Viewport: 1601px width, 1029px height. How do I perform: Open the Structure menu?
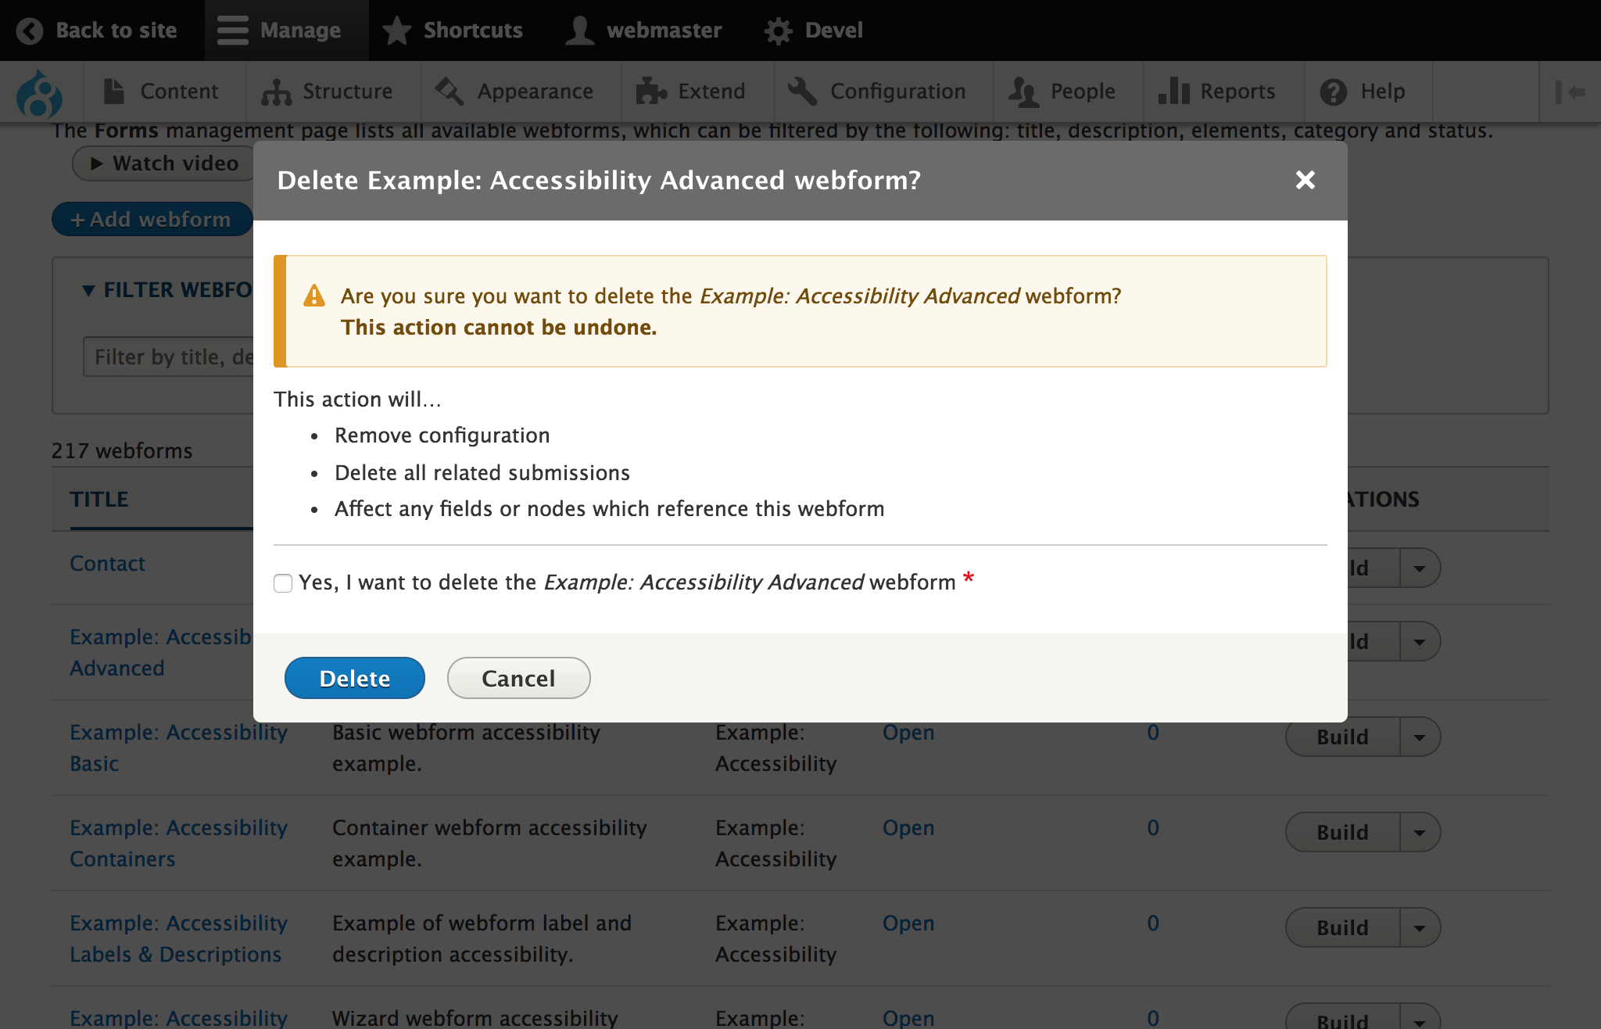point(327,92)
